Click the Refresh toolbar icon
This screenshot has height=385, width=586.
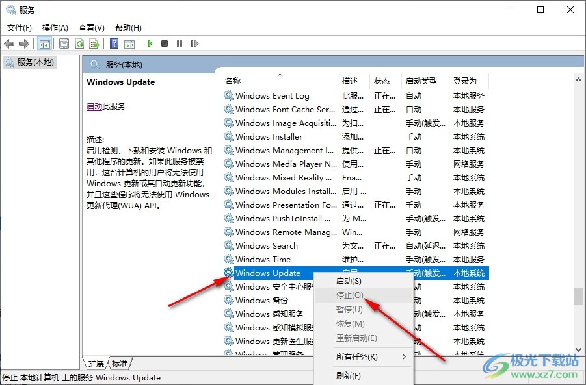79,43
